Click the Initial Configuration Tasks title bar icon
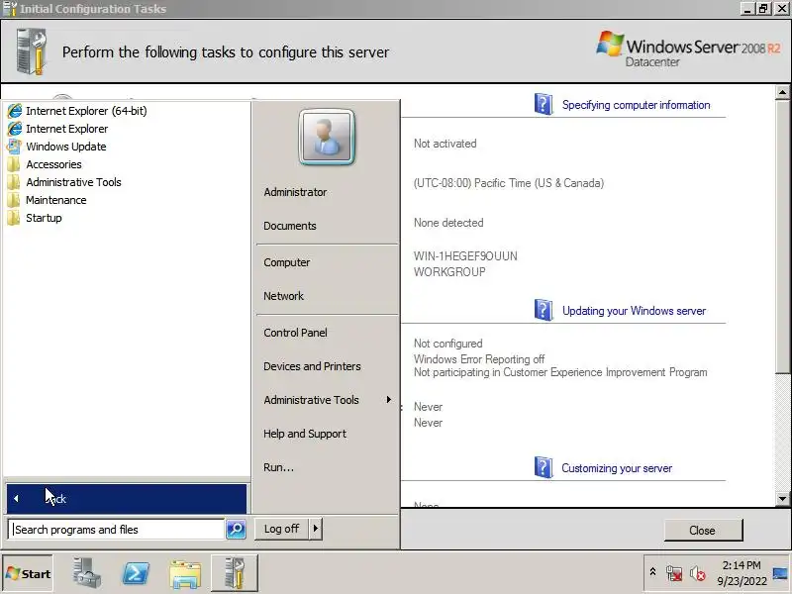792x594 pixels. tap(10, 9)
